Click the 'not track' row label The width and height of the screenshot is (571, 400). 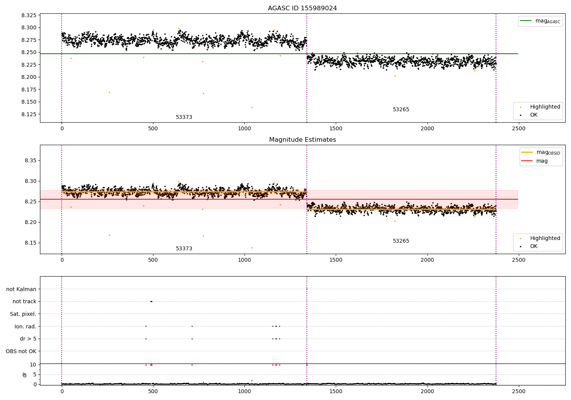click(24, 302)
